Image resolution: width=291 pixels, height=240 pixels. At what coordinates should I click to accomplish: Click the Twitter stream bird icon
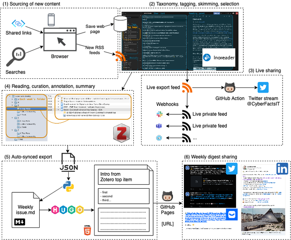point(263,87)
